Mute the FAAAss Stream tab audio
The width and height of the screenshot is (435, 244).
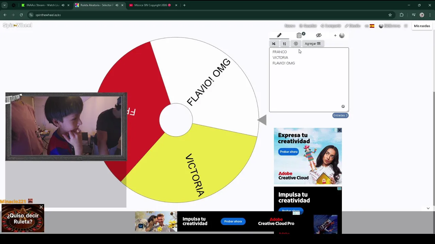pyautogui.click(x=63, y=5)
